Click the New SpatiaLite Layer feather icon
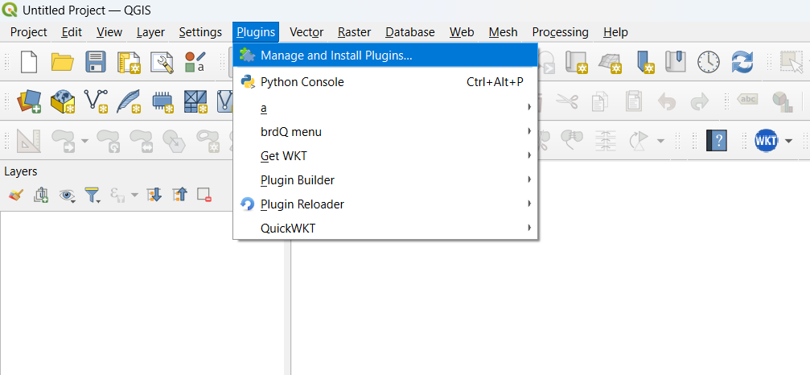Viewport: 810px width, 375px height. click(x=129, y=101)
